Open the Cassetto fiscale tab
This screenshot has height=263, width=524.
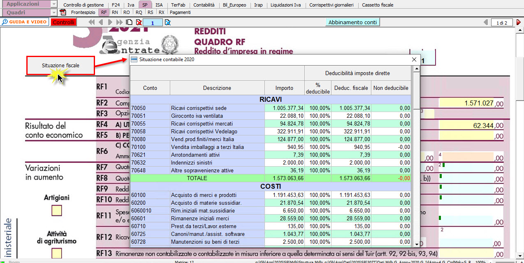click(378, 5)
